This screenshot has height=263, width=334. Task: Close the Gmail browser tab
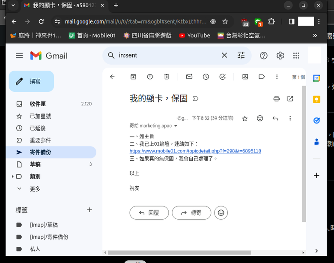[102, 5]
